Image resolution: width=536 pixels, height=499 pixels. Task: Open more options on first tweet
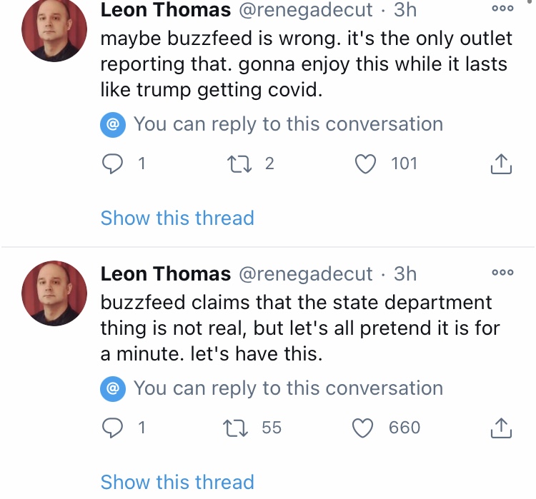502,9
